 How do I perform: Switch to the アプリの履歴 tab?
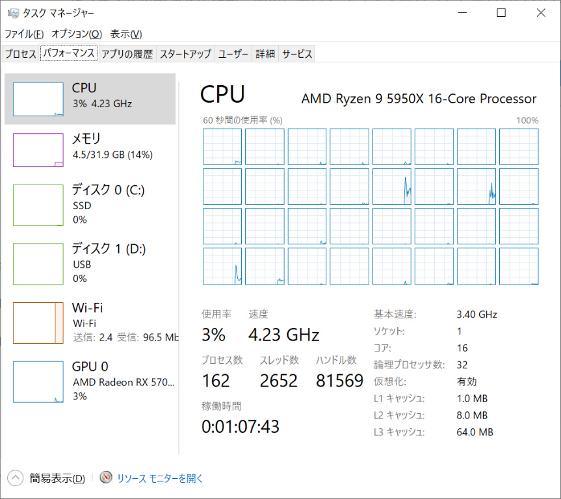click(127, 54)
